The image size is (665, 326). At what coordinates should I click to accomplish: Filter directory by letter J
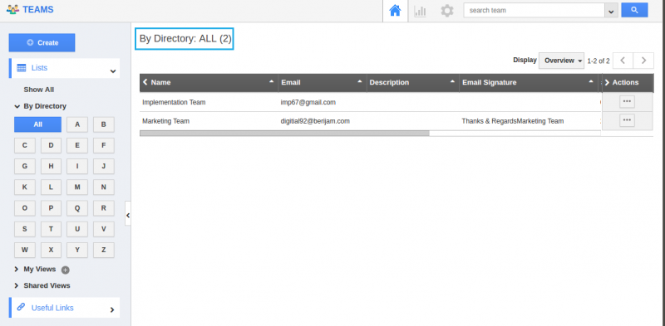click(103, 167)
